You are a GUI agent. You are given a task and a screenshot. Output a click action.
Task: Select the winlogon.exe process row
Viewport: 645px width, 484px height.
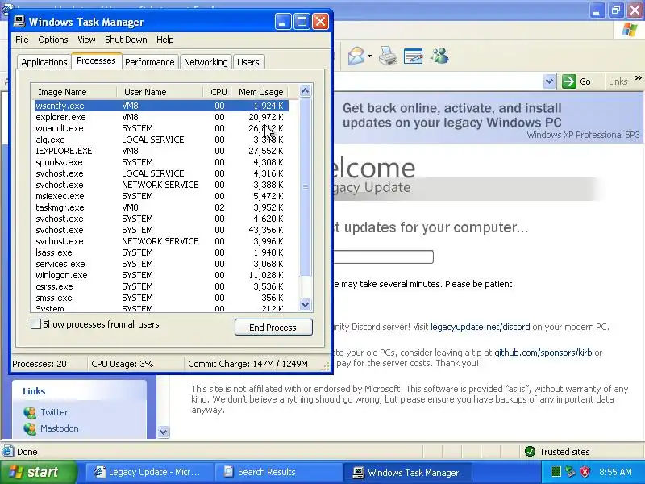pyautogui.click(x=161, y=275)
